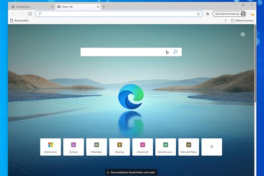
Task: Minimize the Edge window
Action: coord(235,5)
